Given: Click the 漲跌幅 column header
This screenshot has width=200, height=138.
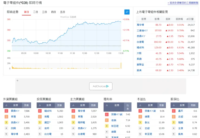Looking at the screenshot, I should 179,19.
